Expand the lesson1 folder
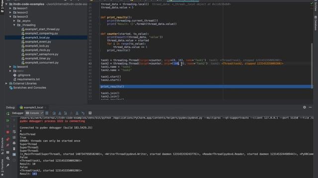 click(10, 8)
